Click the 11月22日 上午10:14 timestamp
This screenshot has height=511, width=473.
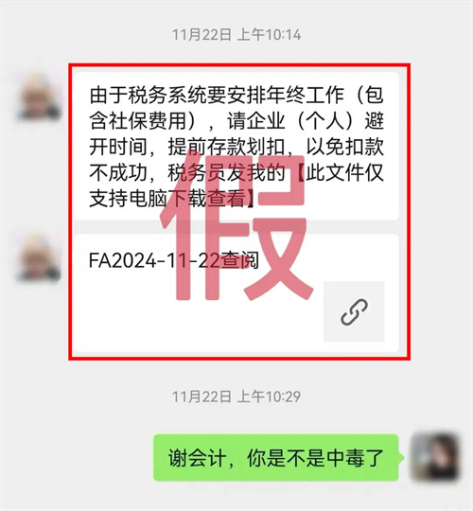(236, 35)
